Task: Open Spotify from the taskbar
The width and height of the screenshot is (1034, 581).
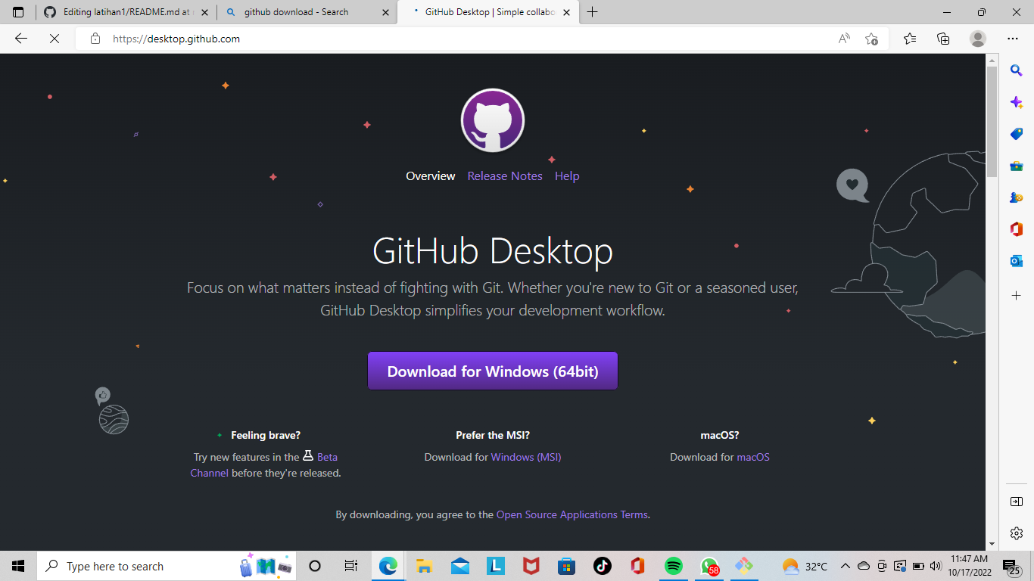Action: [673, 566]
